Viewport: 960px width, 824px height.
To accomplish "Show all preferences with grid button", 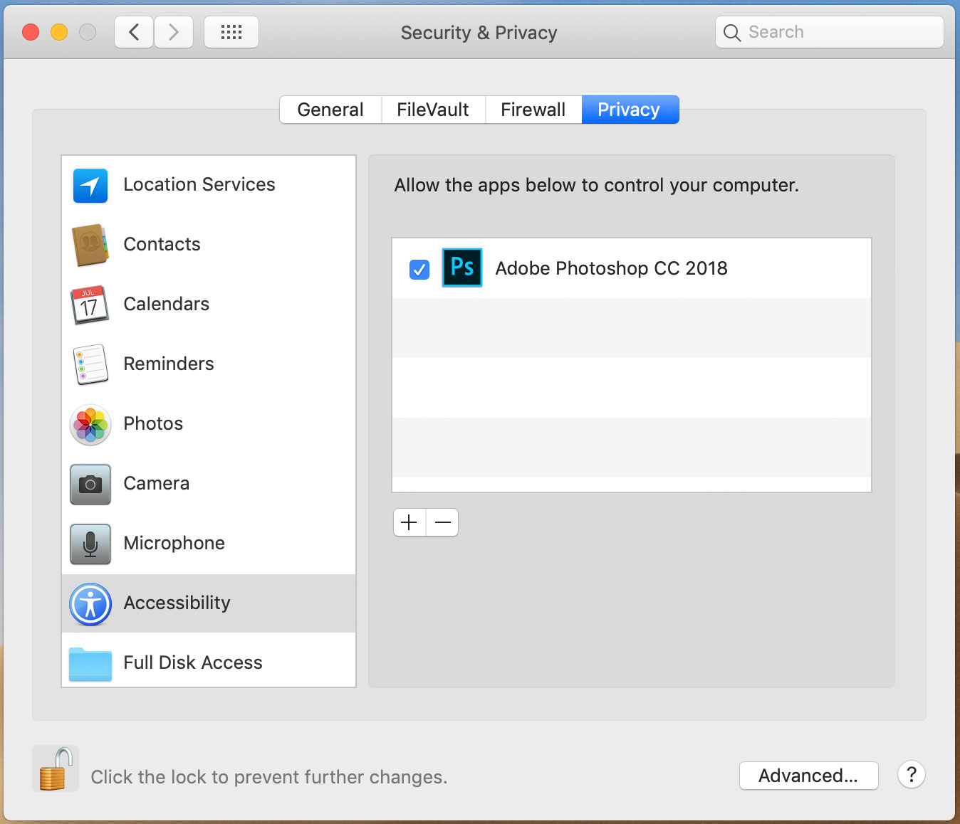I will pyautogui.click(x=231, y=33).
